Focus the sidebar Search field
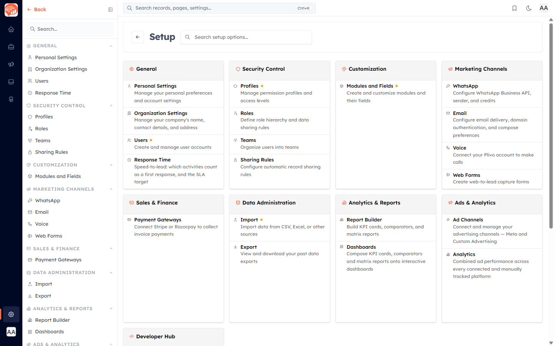The image size is (554, 346). tap(70, 29)
